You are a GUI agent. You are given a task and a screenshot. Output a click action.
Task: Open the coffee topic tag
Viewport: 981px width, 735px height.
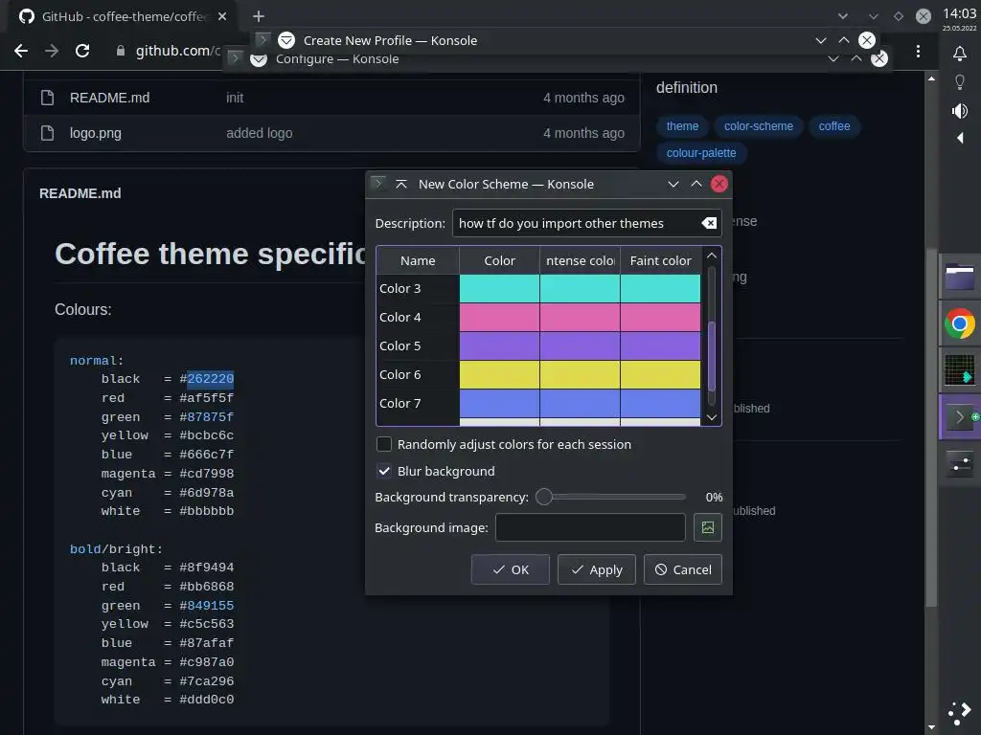pos(834,126)
